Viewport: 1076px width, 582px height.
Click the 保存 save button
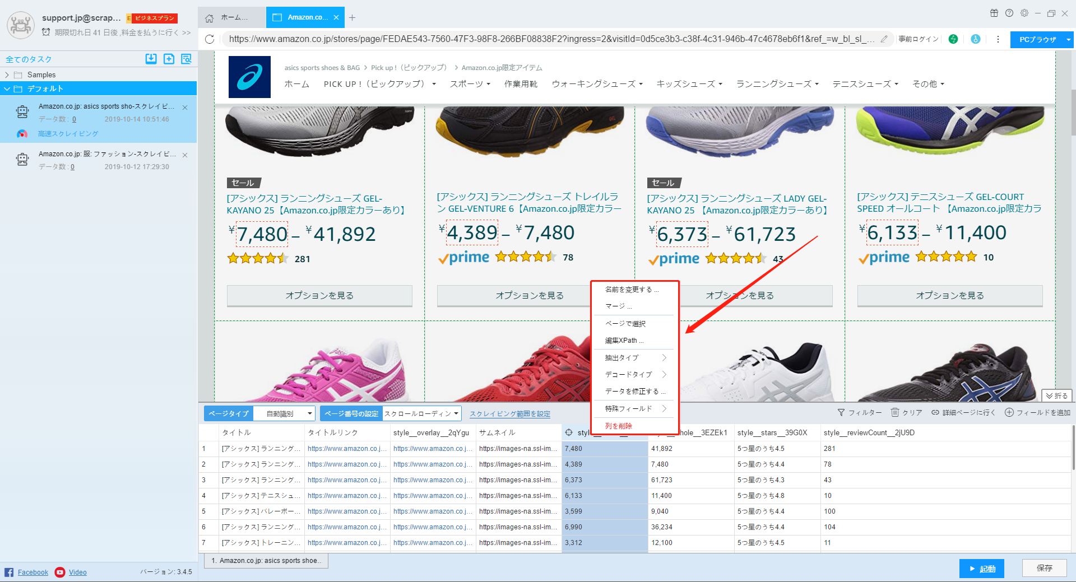(x=1044, y=568)
